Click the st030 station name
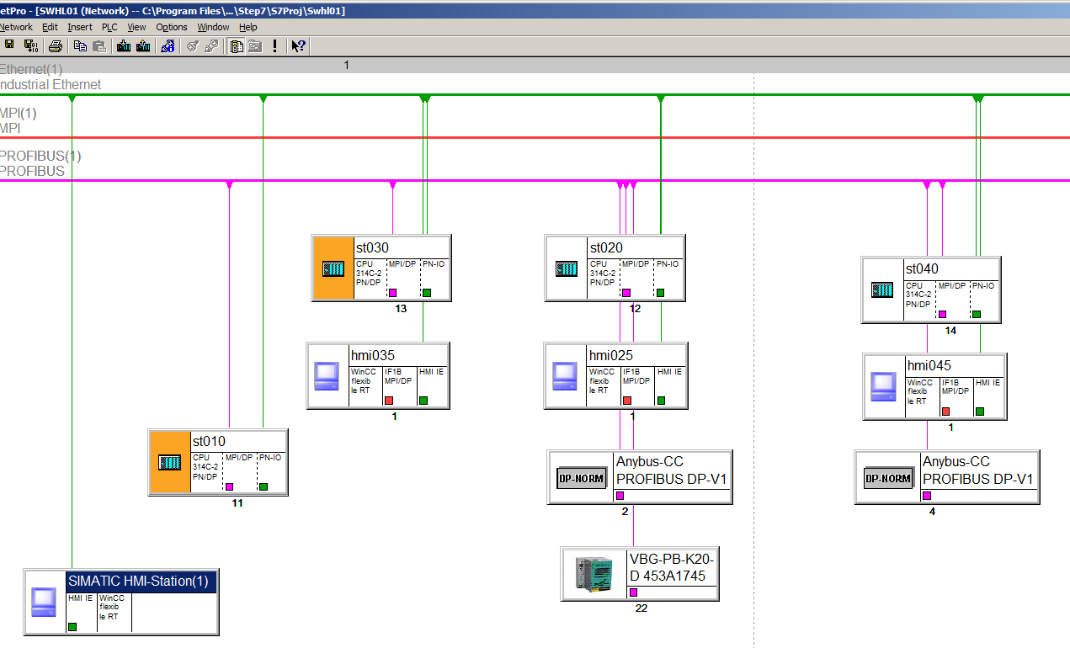1070x648 pixels. click(x=371, y=247)
